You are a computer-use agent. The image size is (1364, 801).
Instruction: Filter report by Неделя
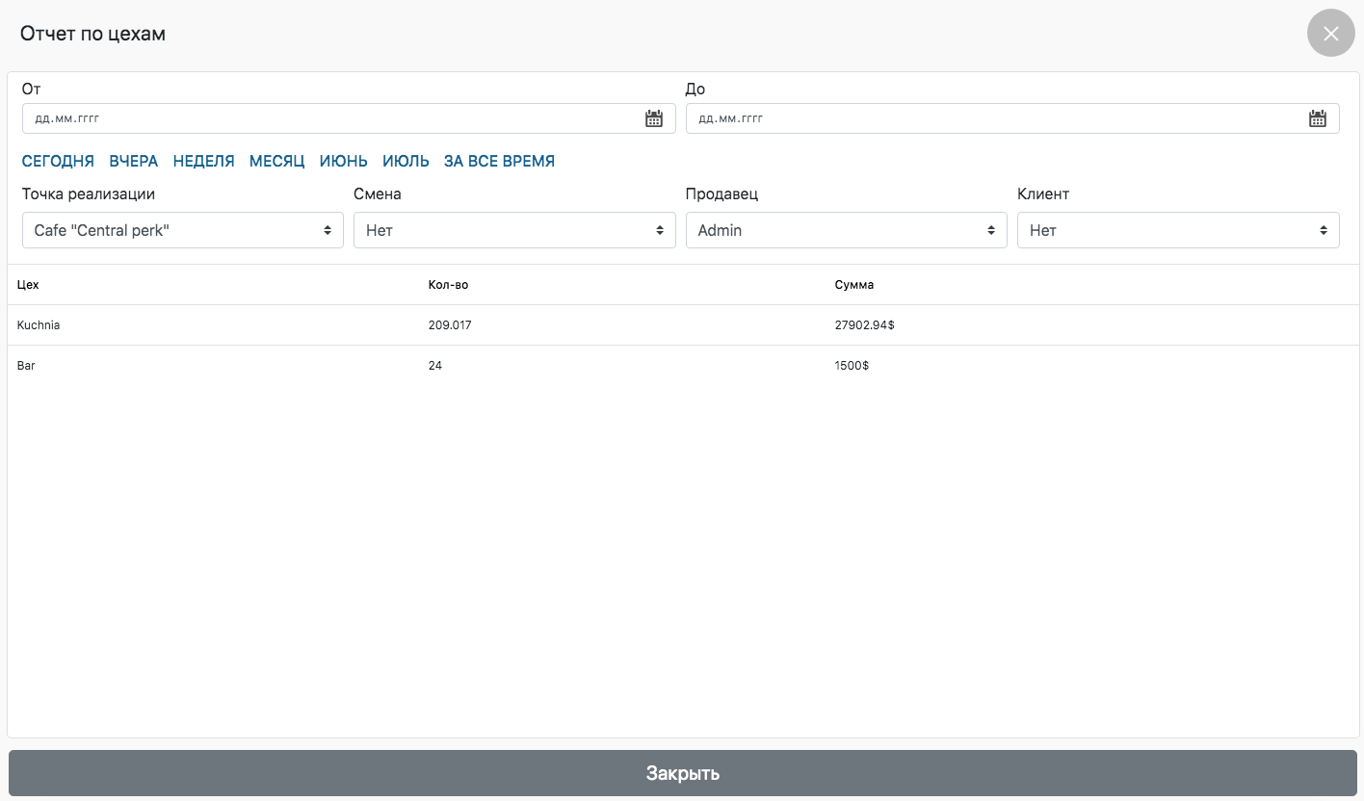click(x=204, y=161)
